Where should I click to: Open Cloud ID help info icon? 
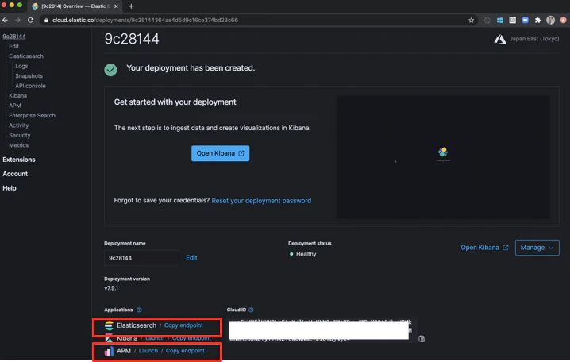point(251,310)
